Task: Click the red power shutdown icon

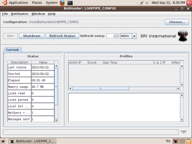Action: (x=189, y=3)
